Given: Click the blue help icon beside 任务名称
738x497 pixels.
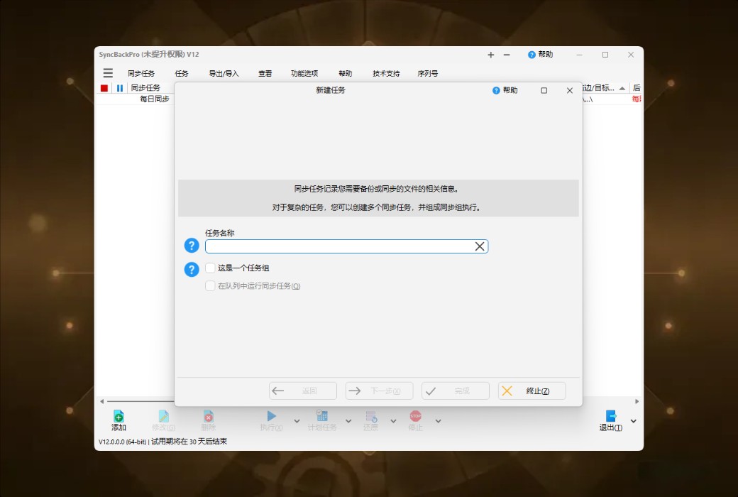Looking at the screenshot, I should point(190,246).
